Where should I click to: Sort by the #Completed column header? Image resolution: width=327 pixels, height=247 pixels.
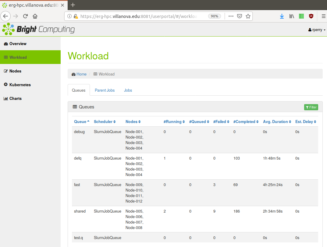tap(246, 122)
